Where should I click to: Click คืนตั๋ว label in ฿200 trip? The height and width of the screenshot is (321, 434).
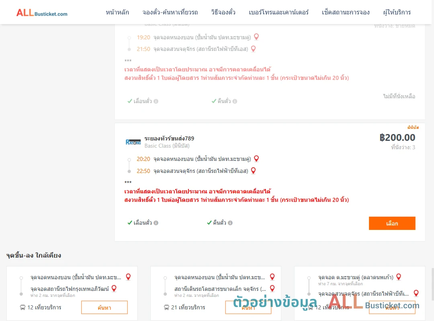coord(219,223)
